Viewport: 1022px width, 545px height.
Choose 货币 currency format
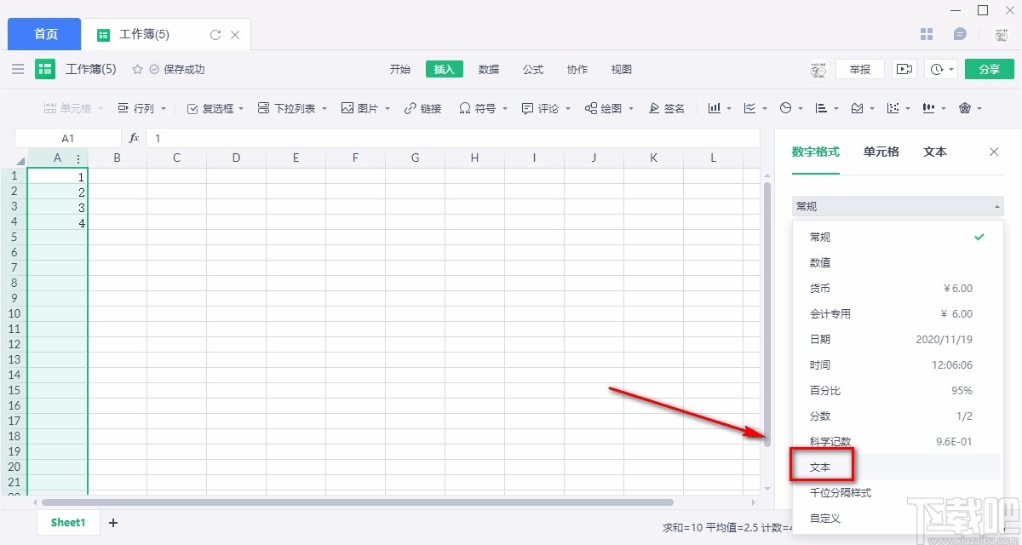(x=896, y=288)
